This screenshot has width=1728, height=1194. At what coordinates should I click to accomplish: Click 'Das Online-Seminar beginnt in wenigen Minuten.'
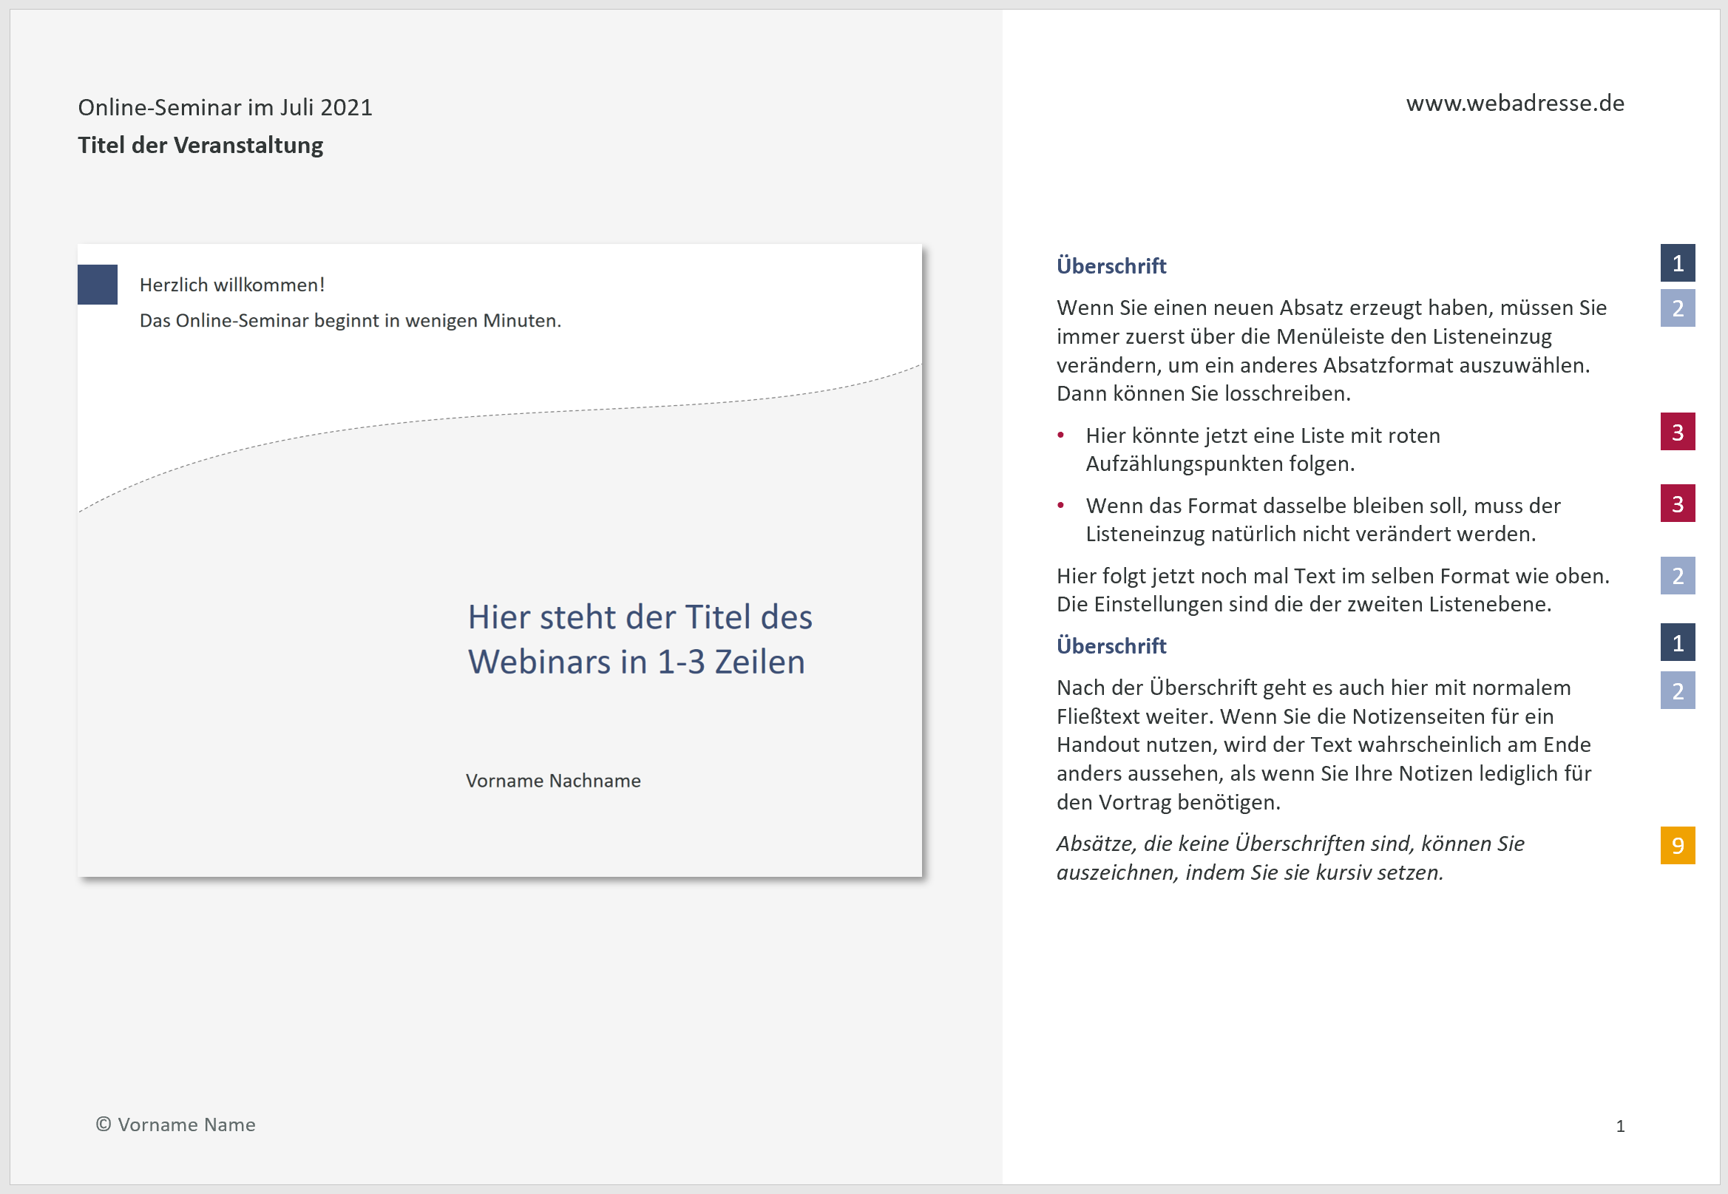(350, 321)
